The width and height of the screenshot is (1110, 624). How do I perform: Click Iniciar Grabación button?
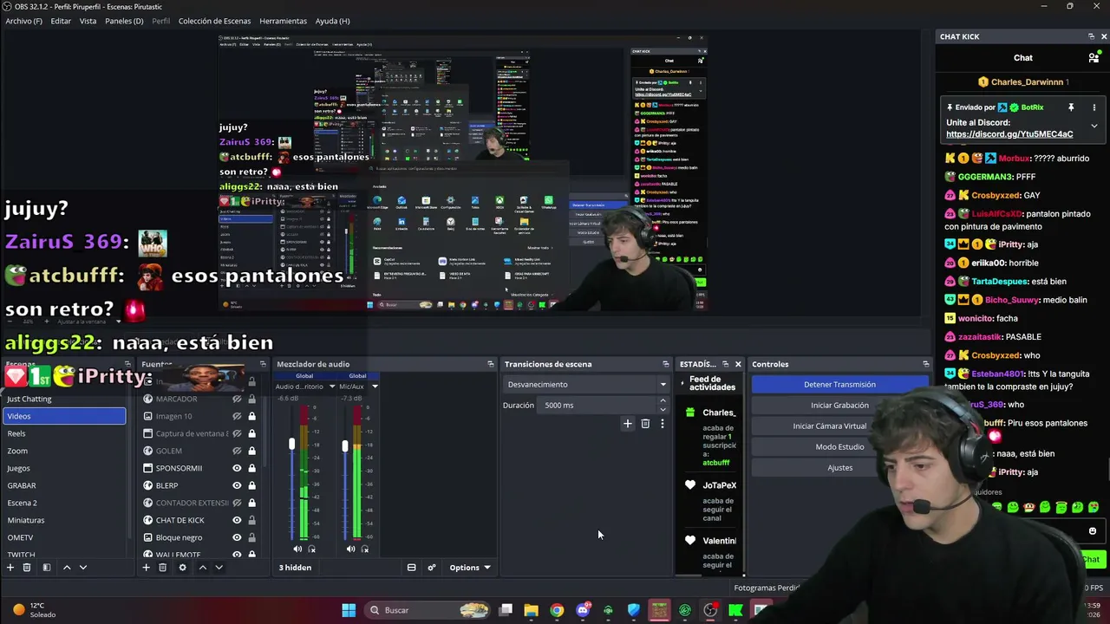(839, 405)
